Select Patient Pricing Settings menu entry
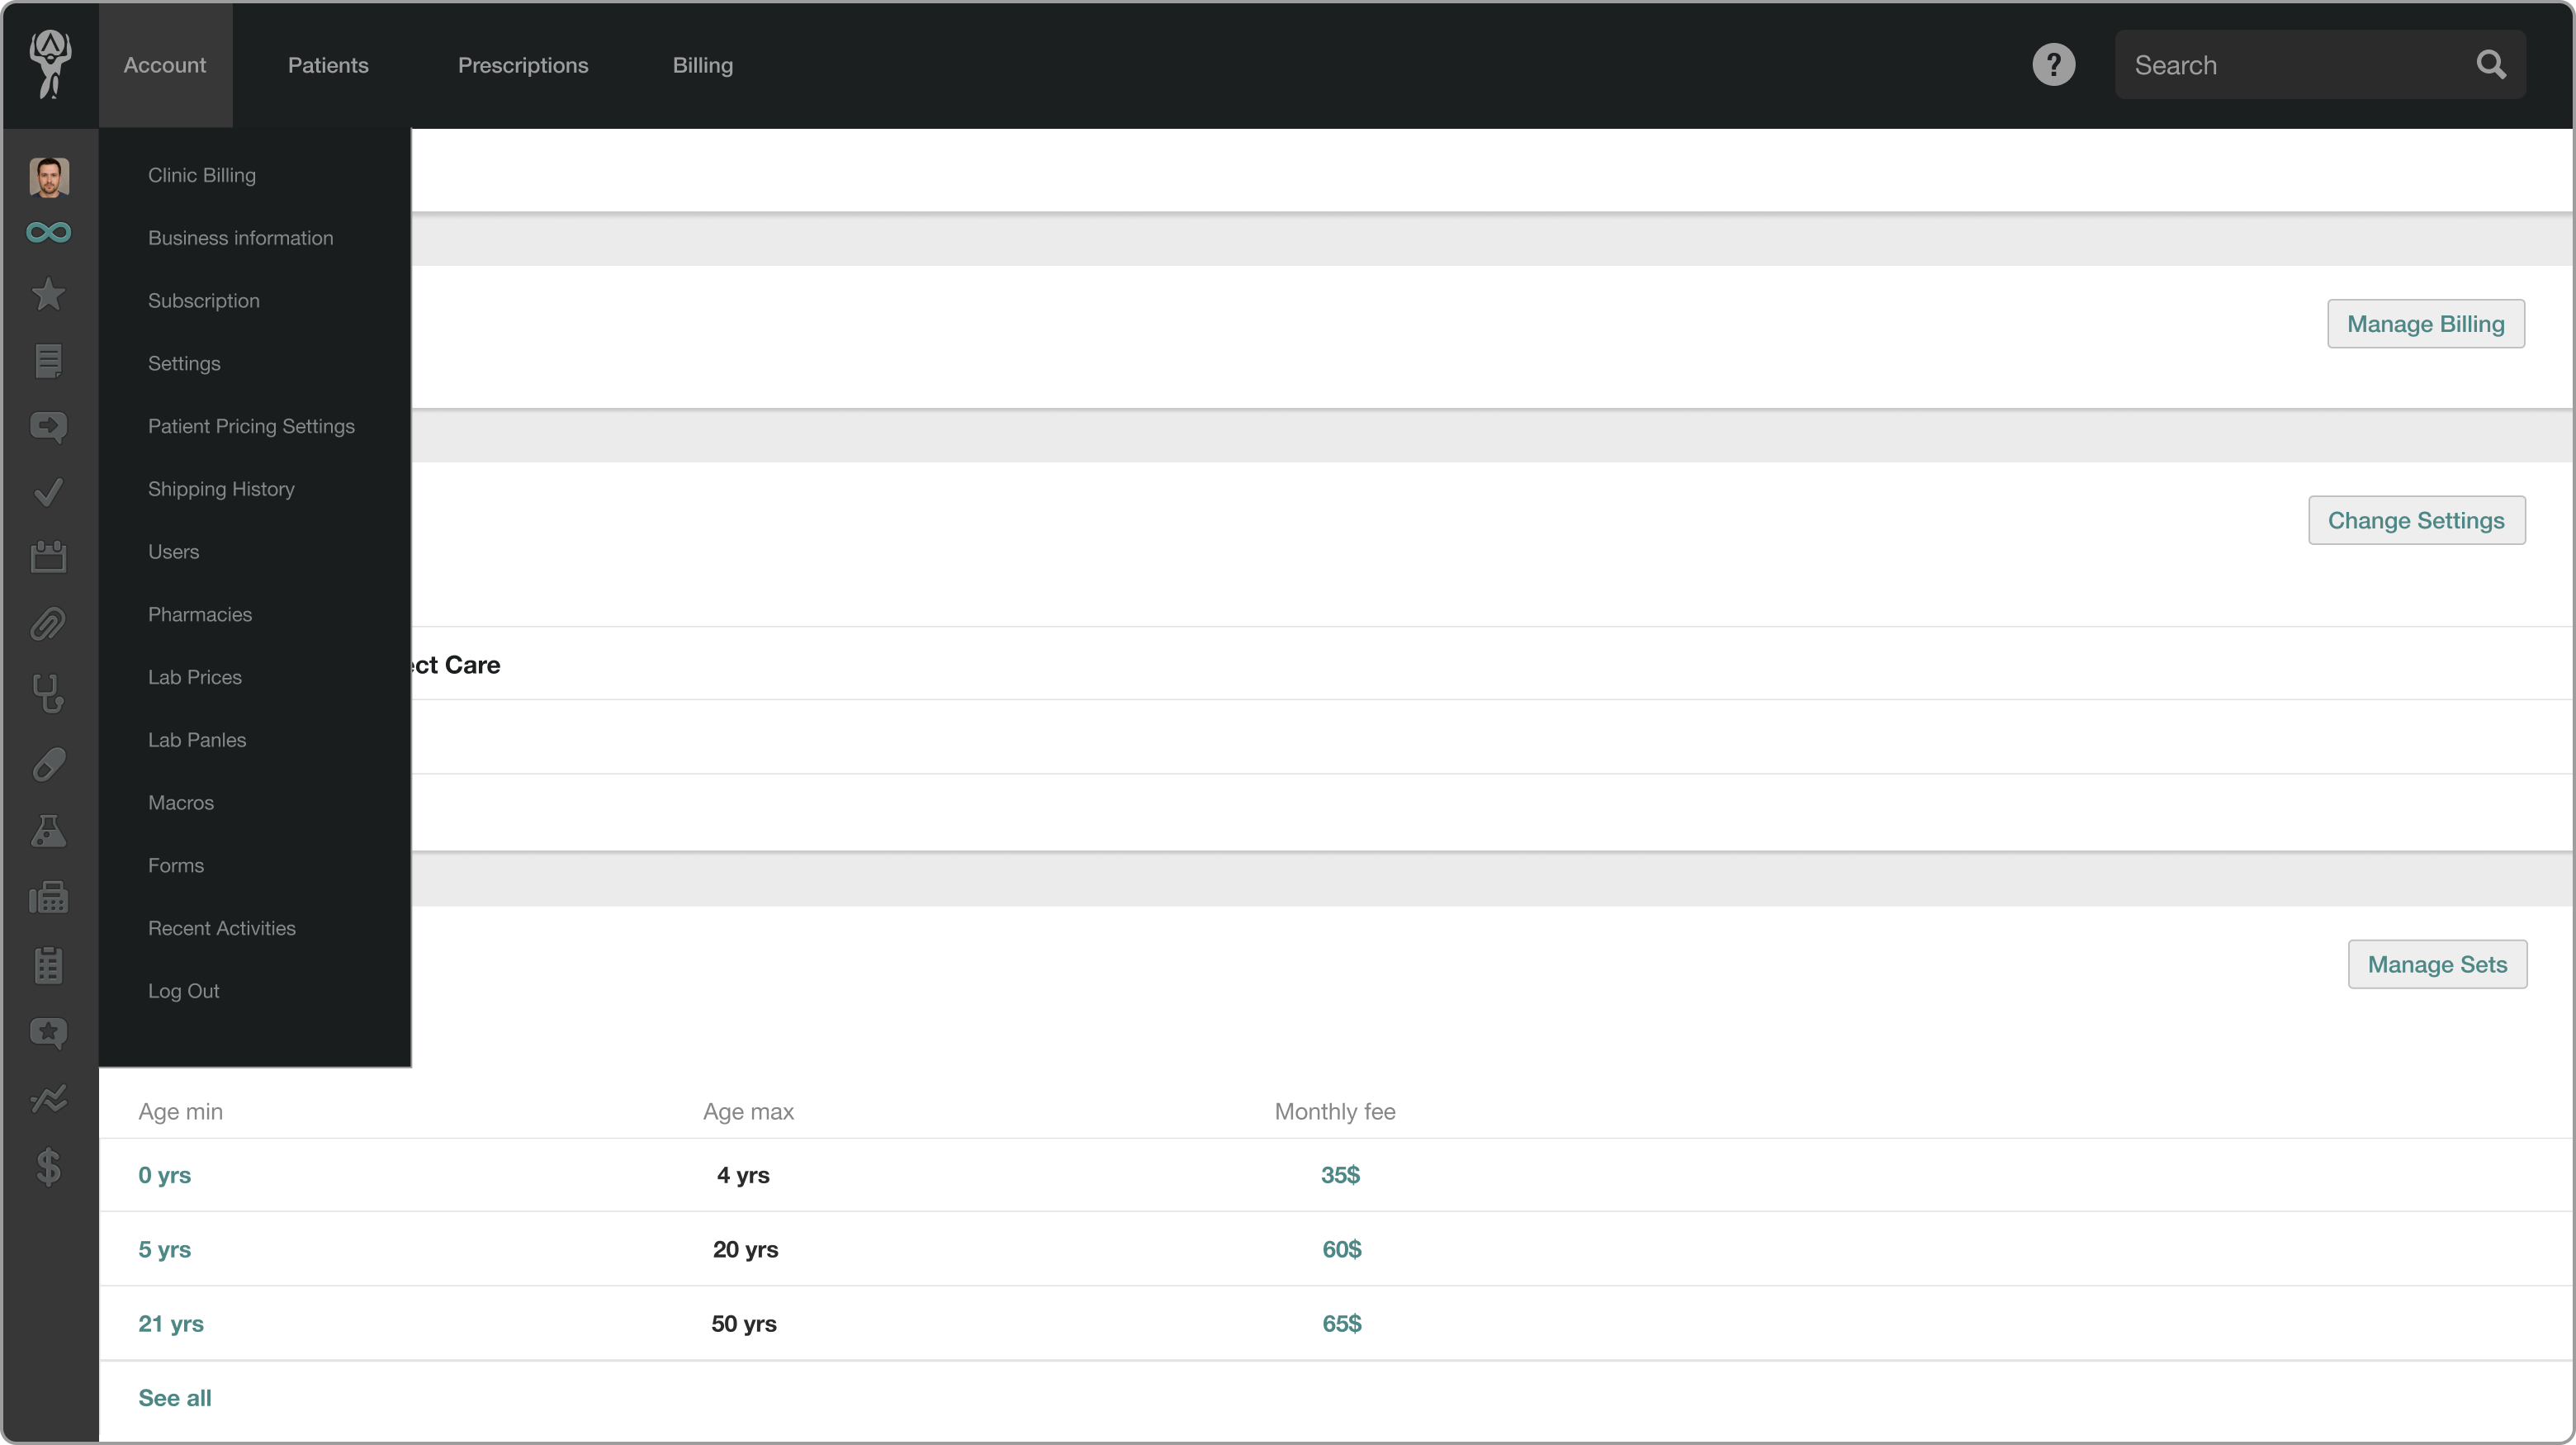Viewport: 2576px width, 1445px height. [251, 426]
